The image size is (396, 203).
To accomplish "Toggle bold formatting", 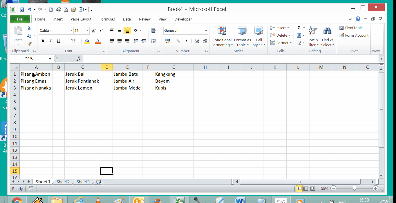I will pos(43,41).
